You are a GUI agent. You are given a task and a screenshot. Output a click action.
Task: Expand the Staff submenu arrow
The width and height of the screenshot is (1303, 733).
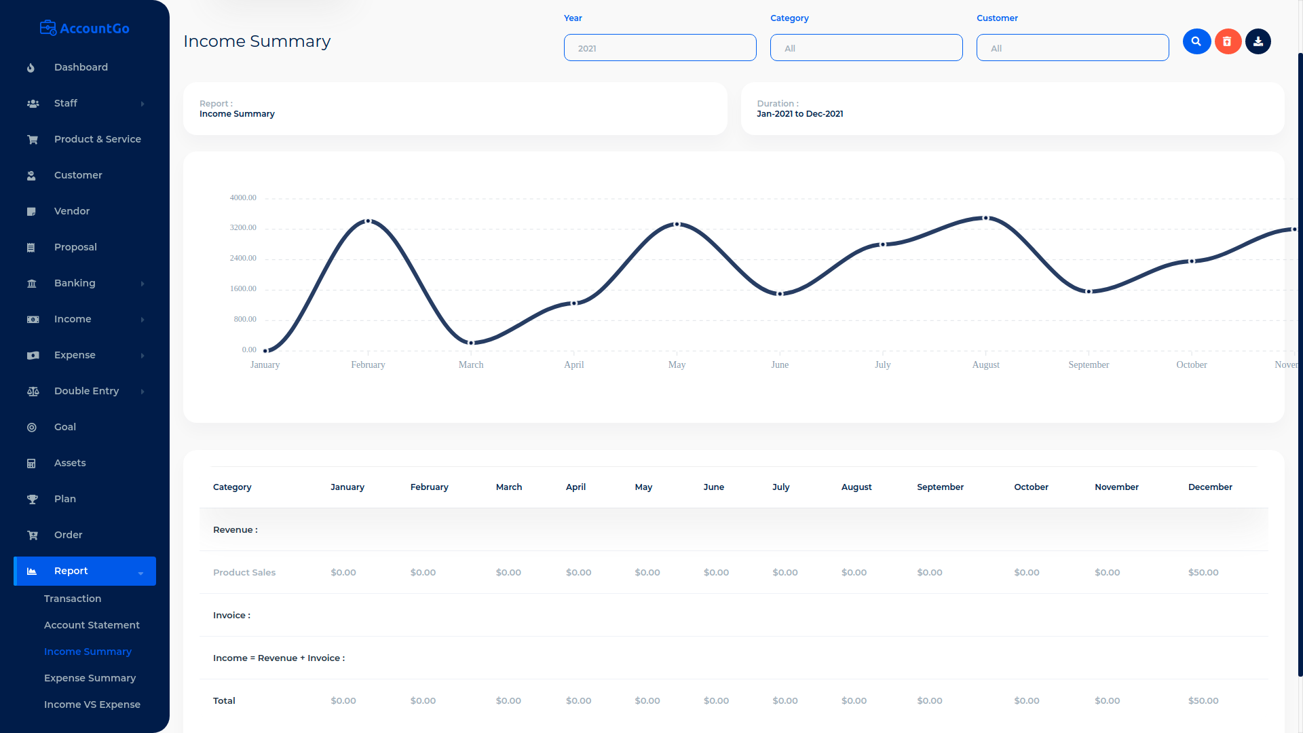143,104
